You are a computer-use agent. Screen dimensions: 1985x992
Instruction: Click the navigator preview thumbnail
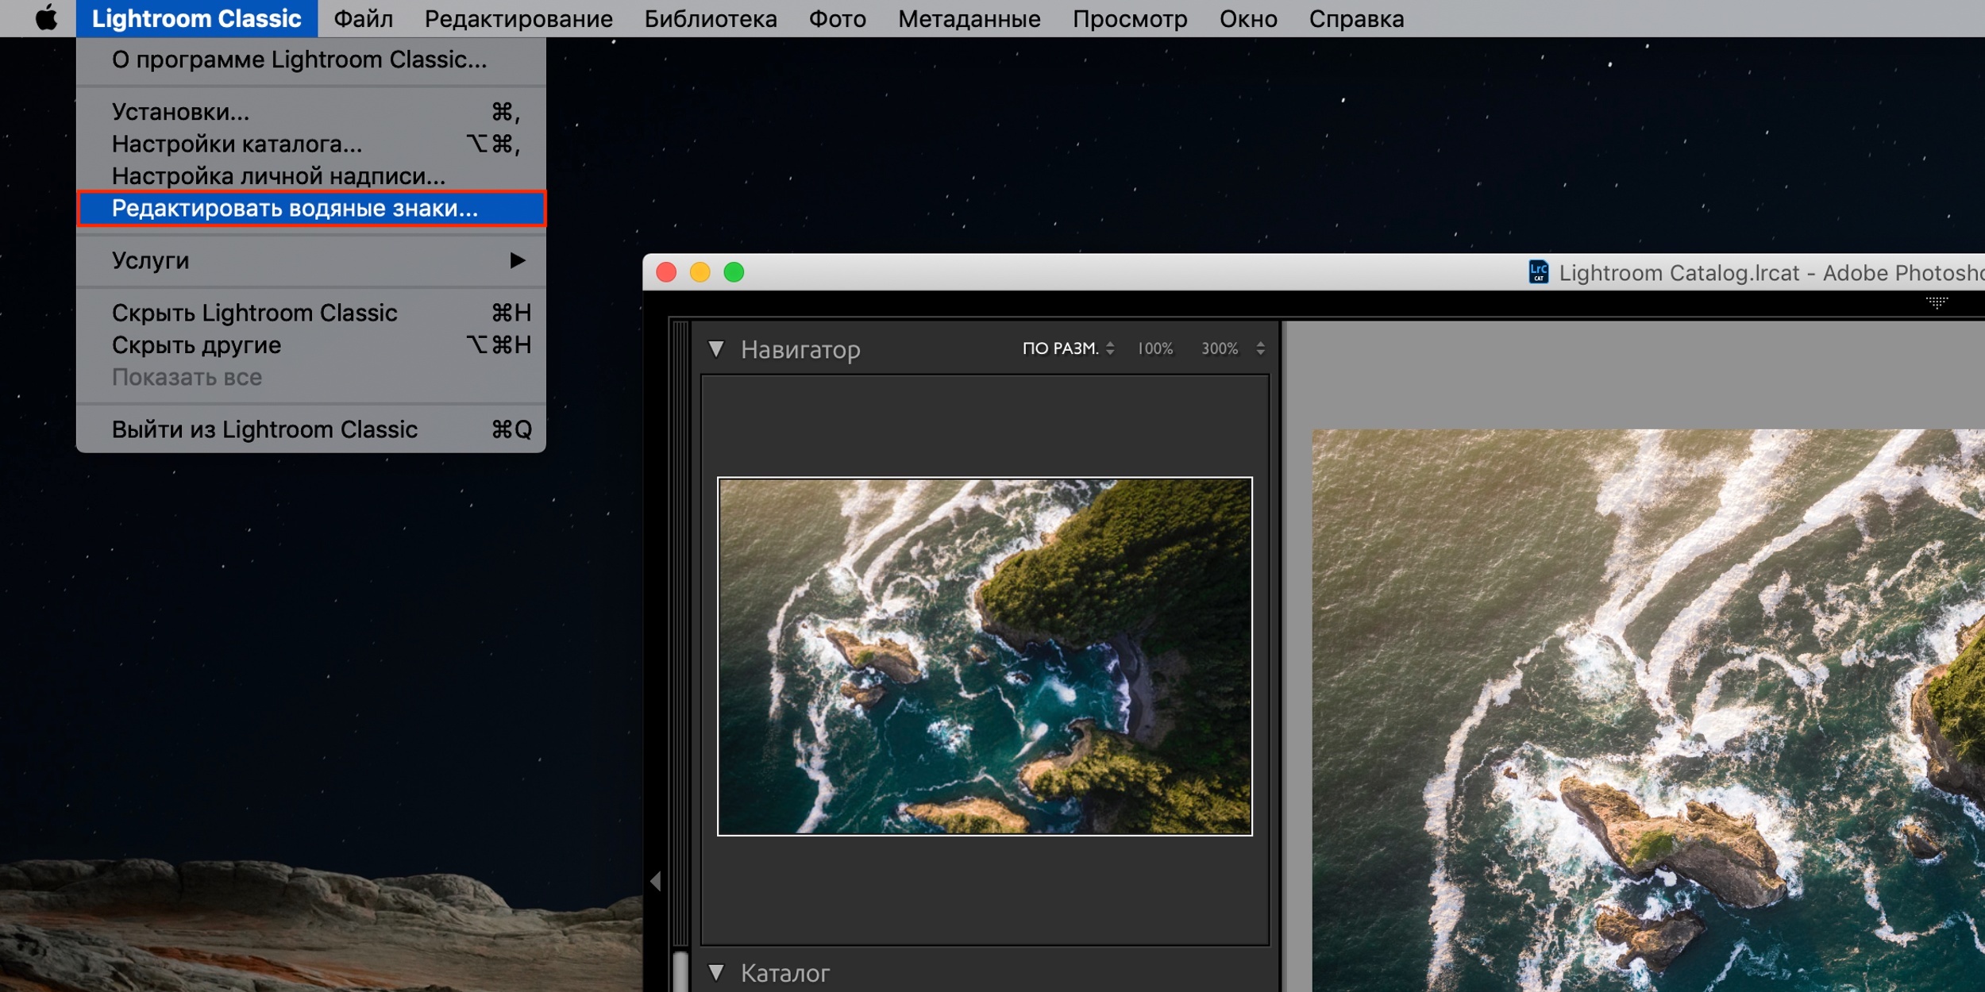click(985, 656)
